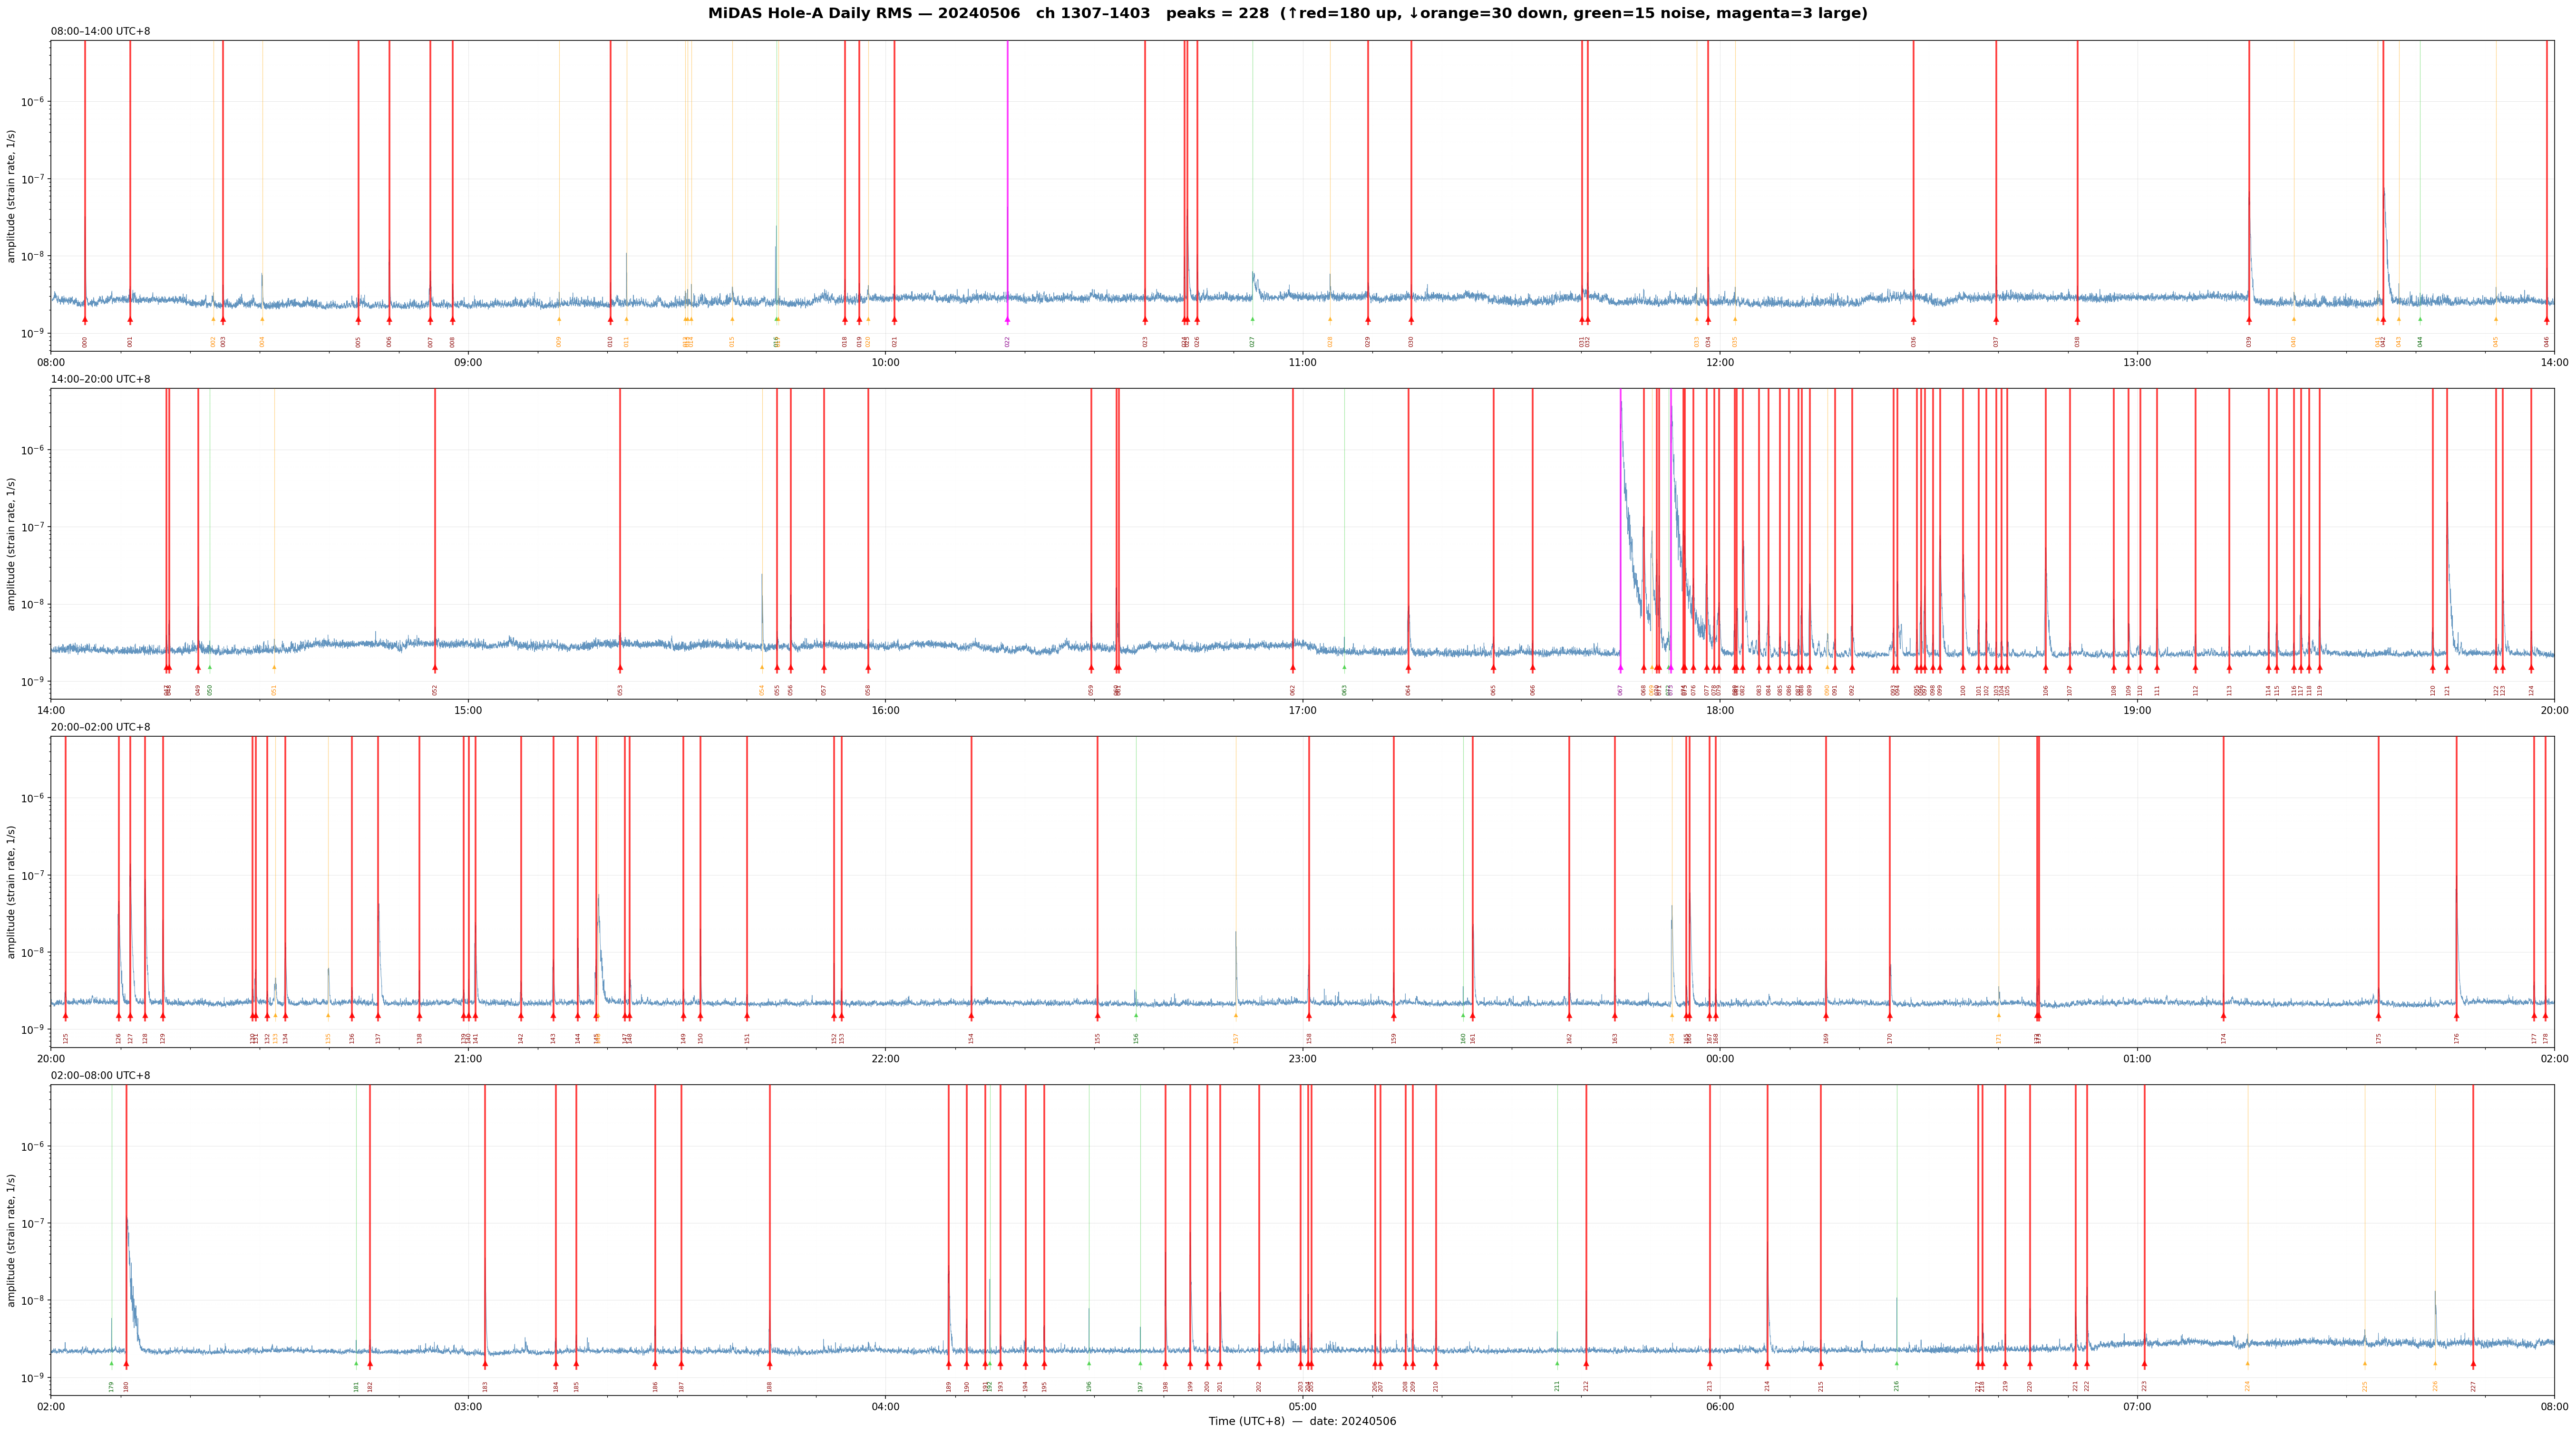
Task: Click the 23:00 time tick label
Action: pyautogui.click(x=1302, y=1058)
